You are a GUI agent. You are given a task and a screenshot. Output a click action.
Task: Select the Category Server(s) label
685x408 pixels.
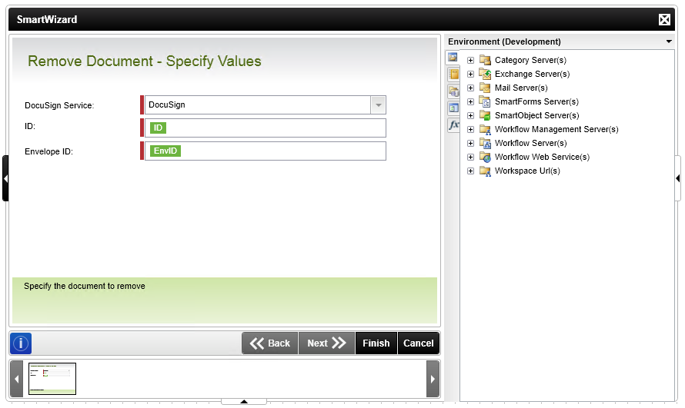point(530,60)
